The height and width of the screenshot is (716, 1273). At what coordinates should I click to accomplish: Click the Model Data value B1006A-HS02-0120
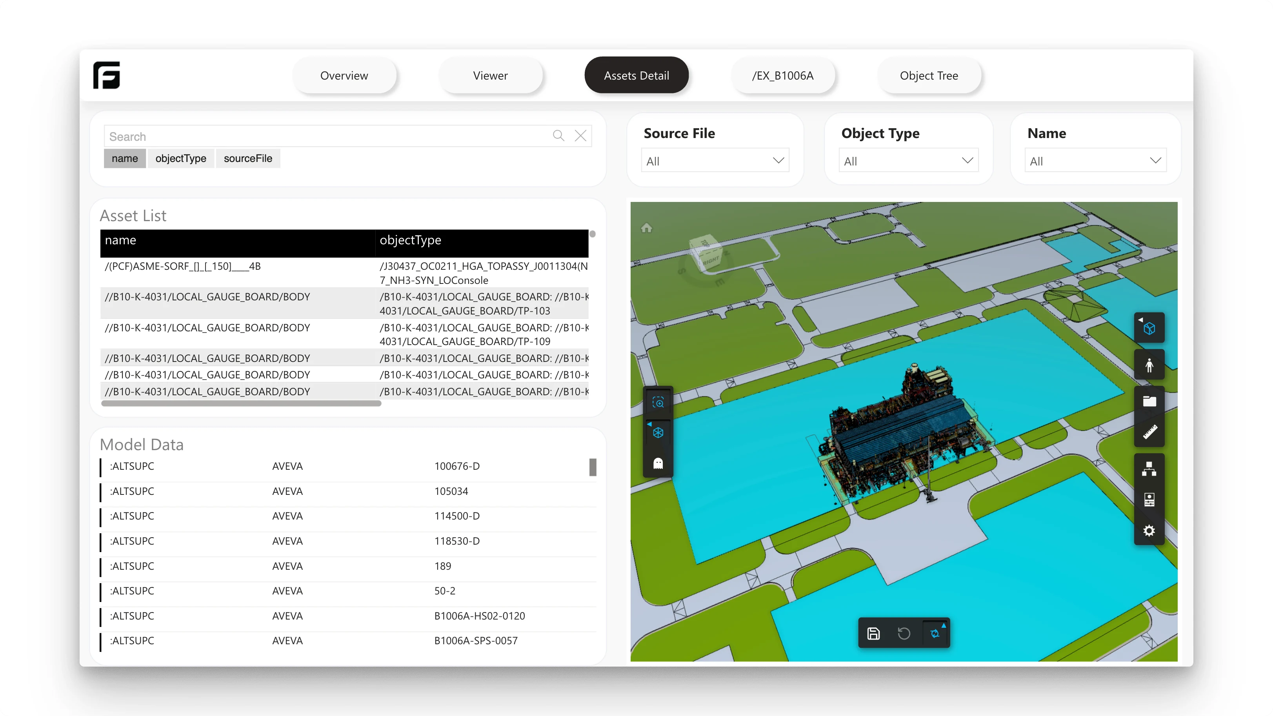(479, 616)
